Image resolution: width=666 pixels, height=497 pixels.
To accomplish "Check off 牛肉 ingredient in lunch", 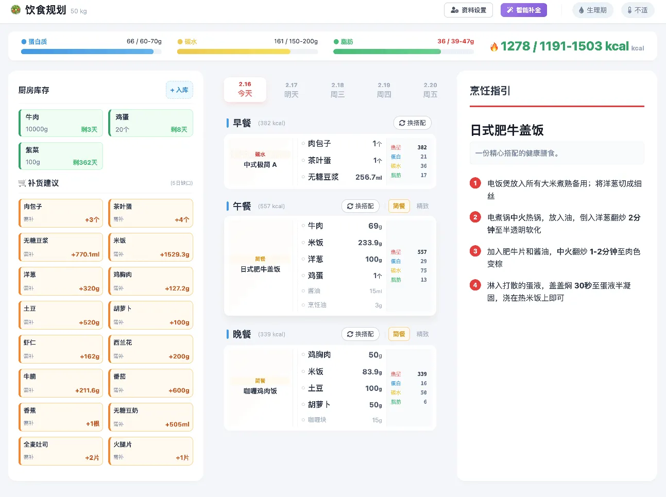I will (x=303, y=226).
